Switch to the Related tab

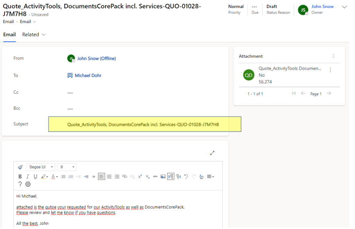pyautogui.click(x=31, y=34)
